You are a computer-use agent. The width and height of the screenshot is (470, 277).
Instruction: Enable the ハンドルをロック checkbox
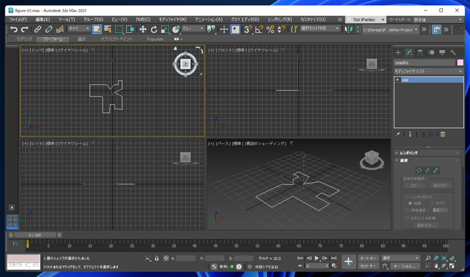pos(407,197)
